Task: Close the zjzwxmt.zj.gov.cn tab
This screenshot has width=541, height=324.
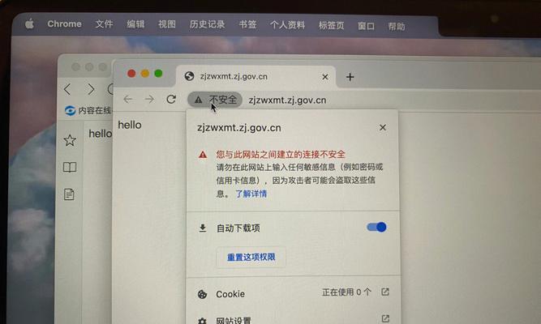Action: point(324,77)
